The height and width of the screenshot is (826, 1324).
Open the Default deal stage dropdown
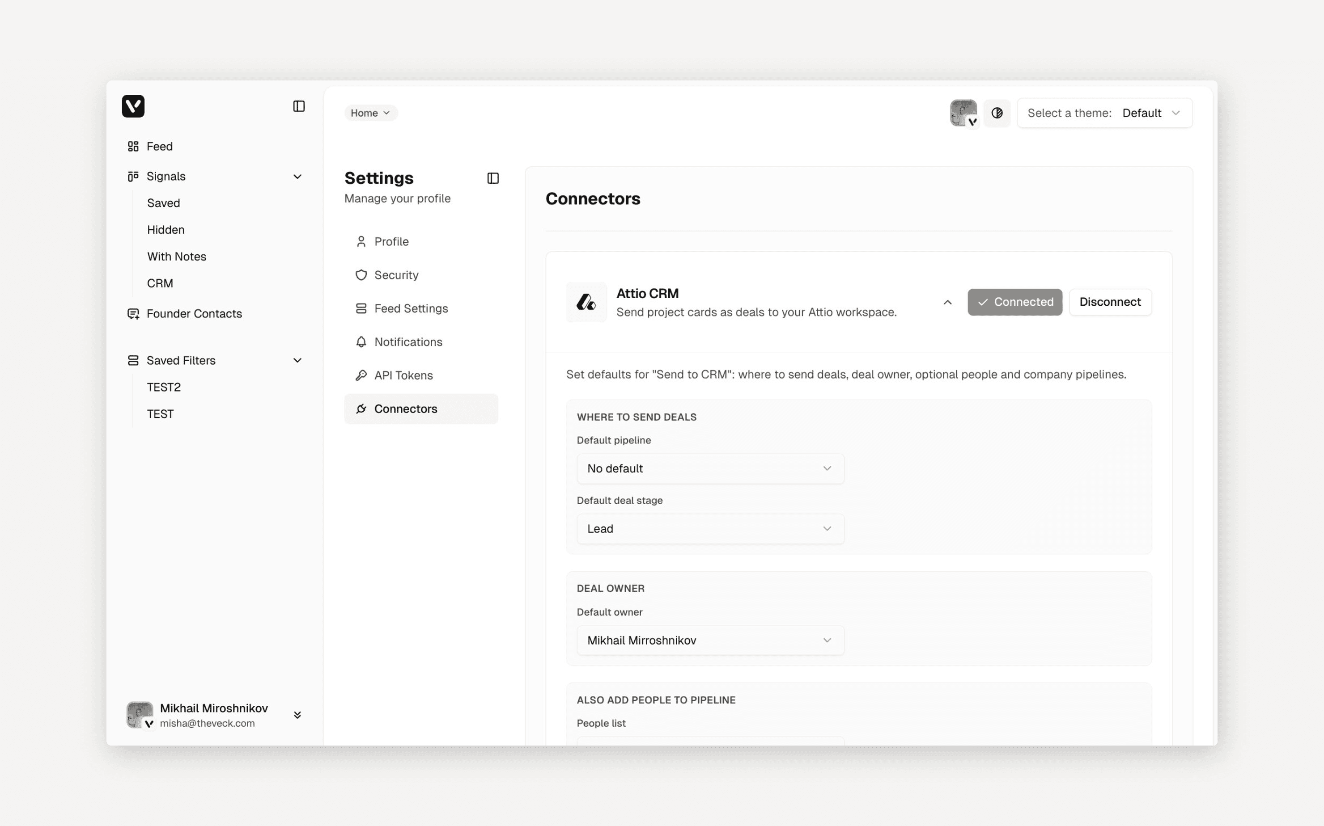pos(709,529)
